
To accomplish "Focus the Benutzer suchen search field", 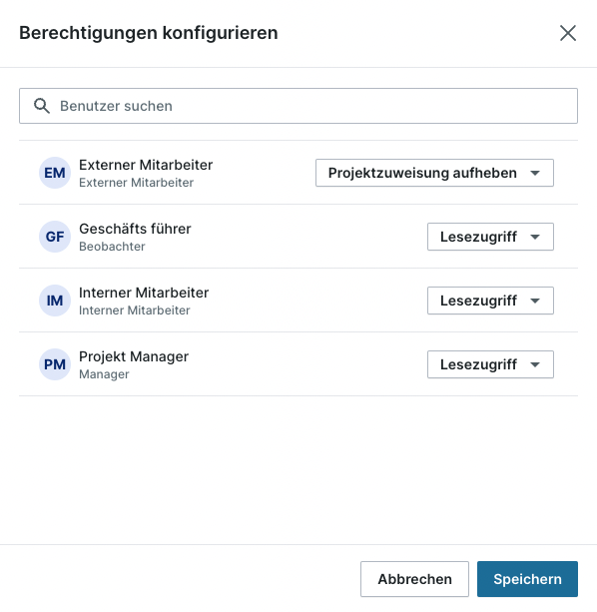I will (298, 106).
